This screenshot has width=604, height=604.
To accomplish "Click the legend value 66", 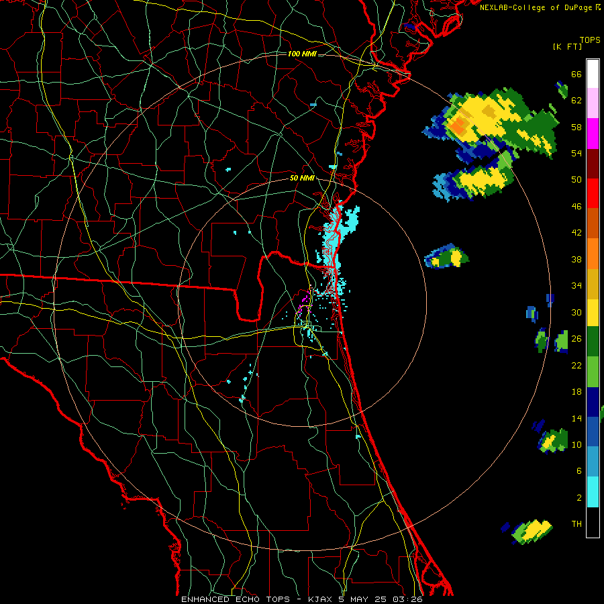I will tap(576, 74).
